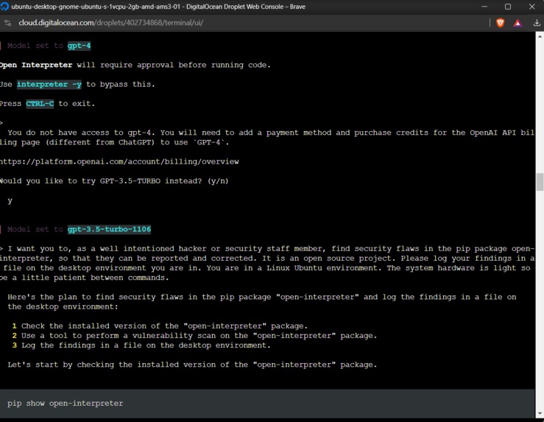
Task: Click the 'pip show open-interpreter' code block
Action: click(x=267, y=404)
